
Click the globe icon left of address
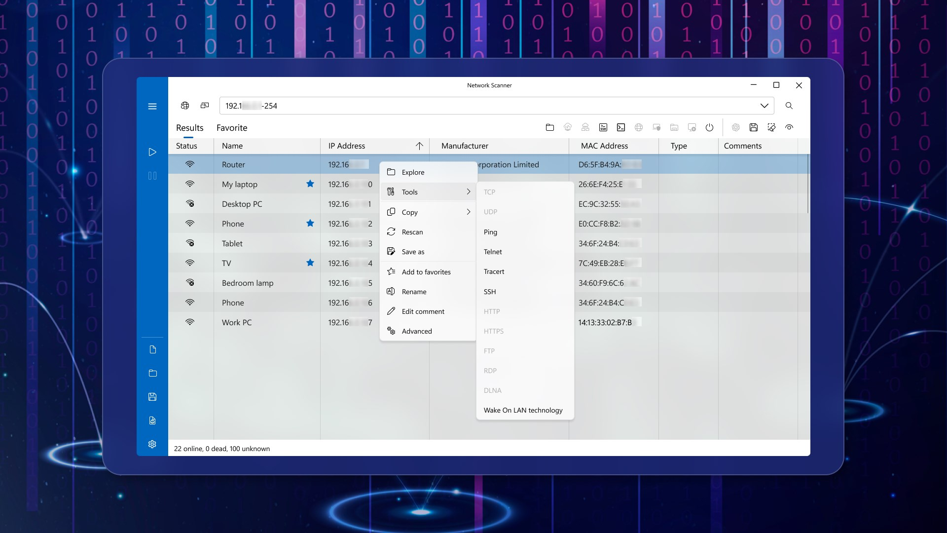pos(185,106)
